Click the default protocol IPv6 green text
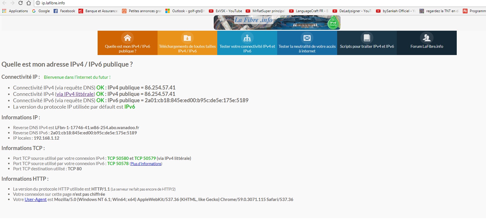486x223 pixels. [130, 107]
